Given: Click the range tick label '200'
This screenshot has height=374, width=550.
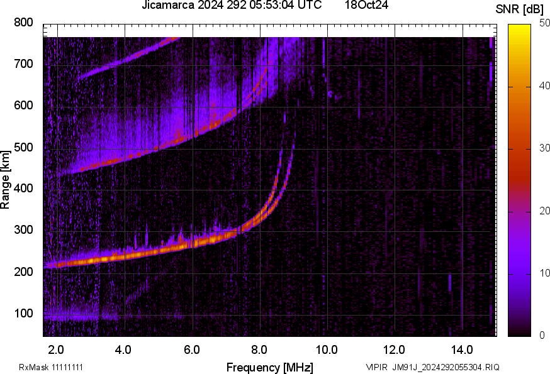Looking at the screenshot, I should 23,272.
